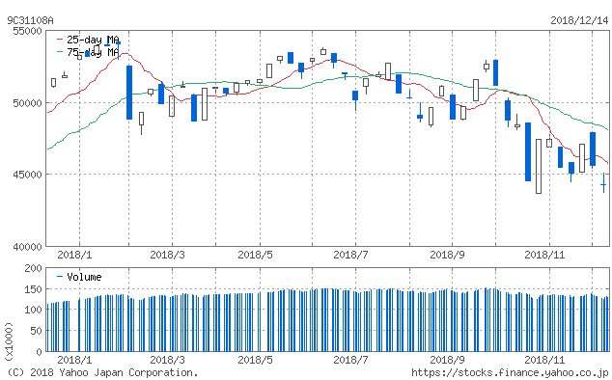Select the 0 volume axis label
This screenshot has width=612, height=380.
point(39,352)
